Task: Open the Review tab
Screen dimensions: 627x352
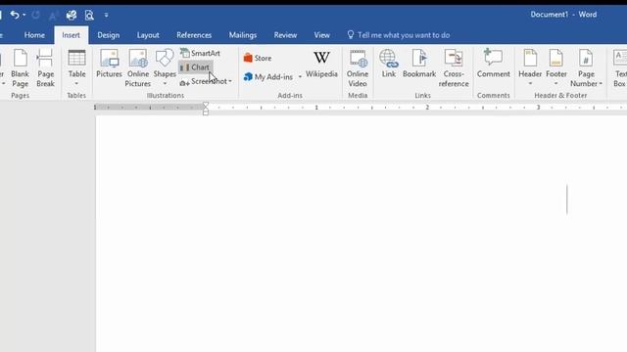Action: [x=285, y=35]
